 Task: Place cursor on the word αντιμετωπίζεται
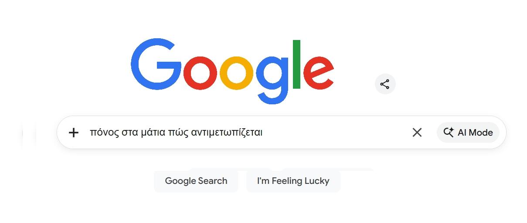pyautogui.click(x=227, y=133)
